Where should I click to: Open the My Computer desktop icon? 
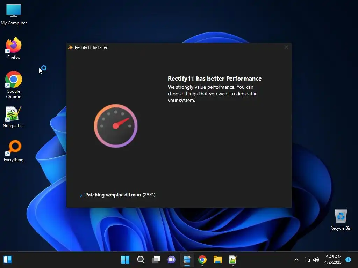pyautogui.click(x=14, y=14)
